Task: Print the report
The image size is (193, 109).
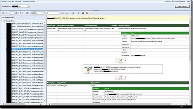Action: (83, 13)
